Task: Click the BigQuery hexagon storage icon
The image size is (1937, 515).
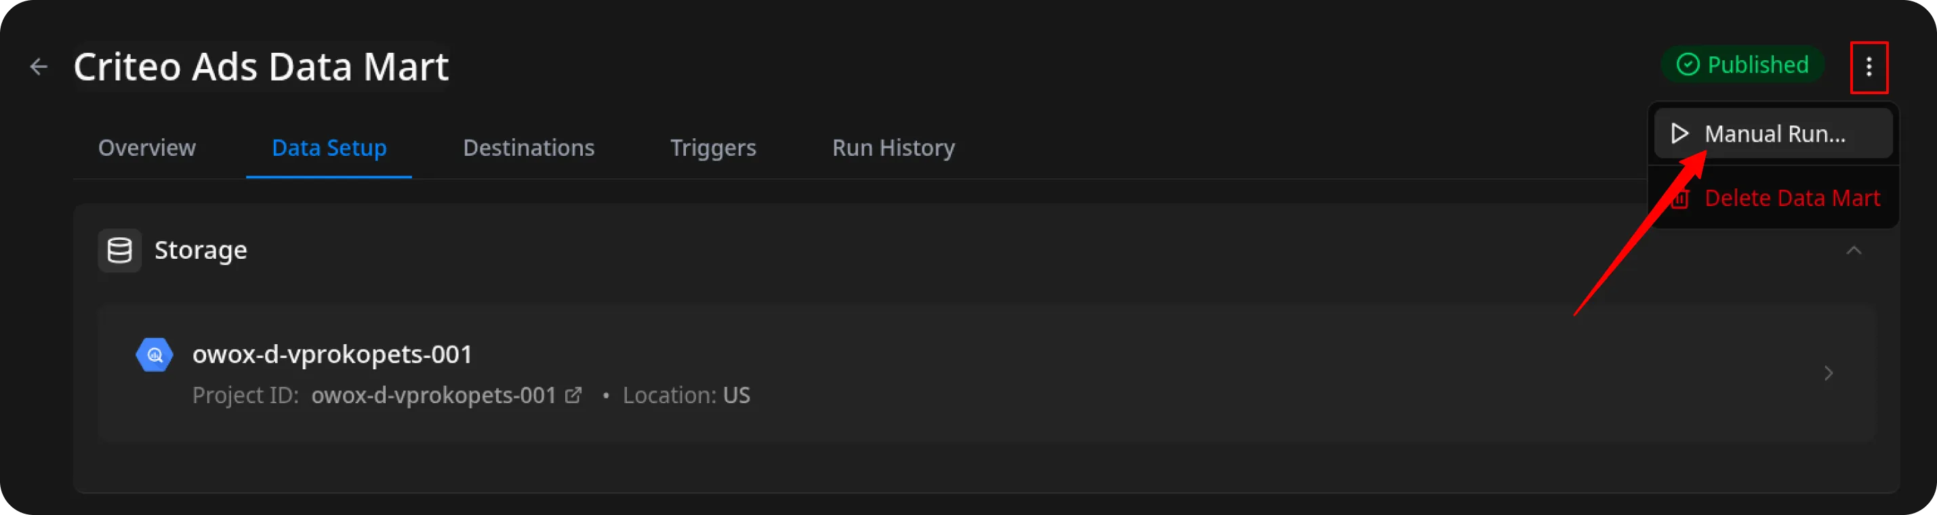Action: [154, 355]
